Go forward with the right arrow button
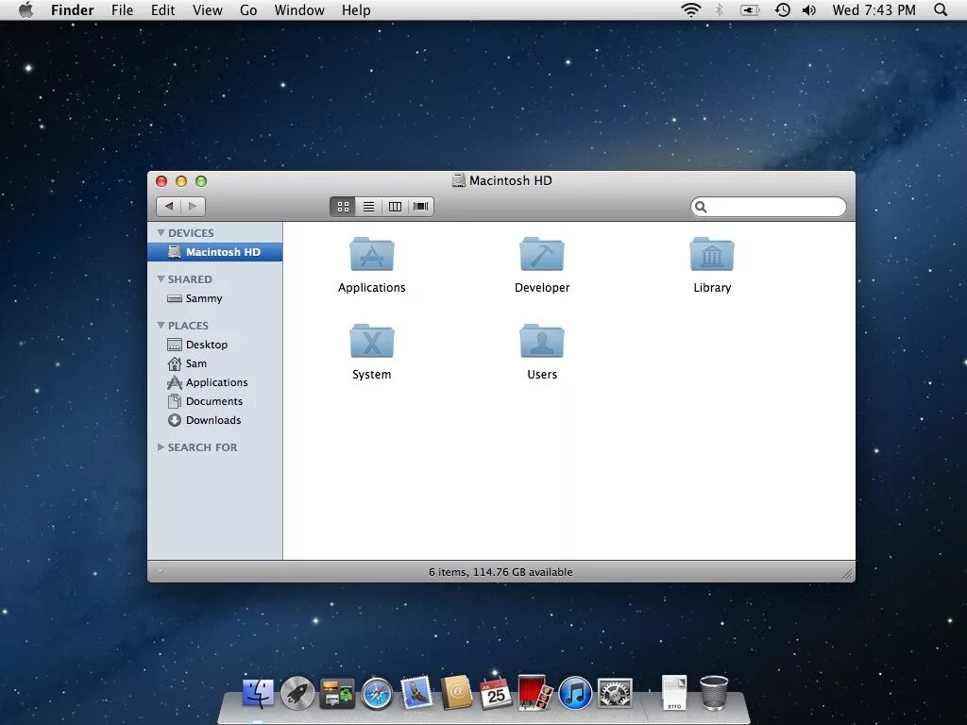 coord(193,207)
